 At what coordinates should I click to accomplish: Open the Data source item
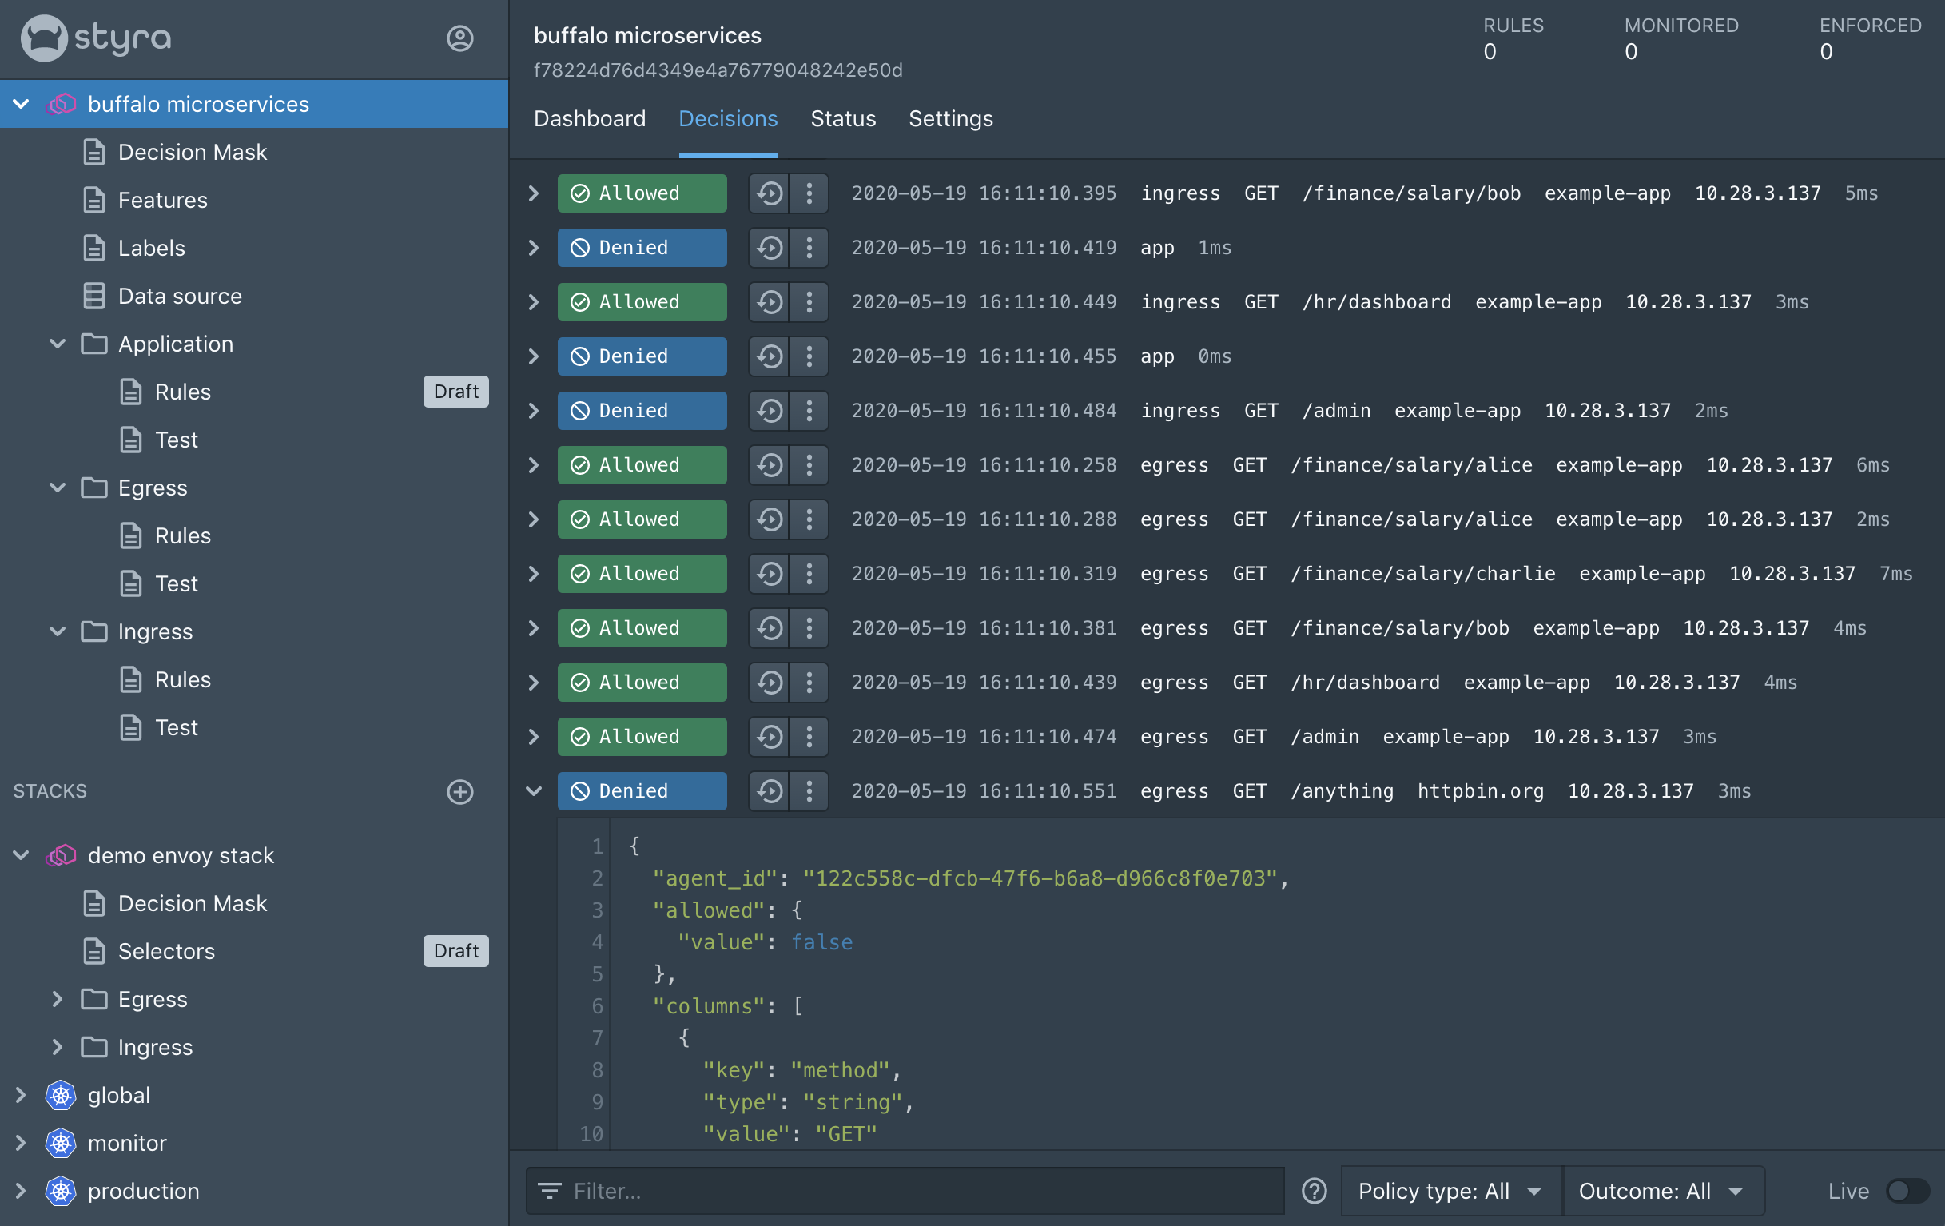tap(179, 296)
